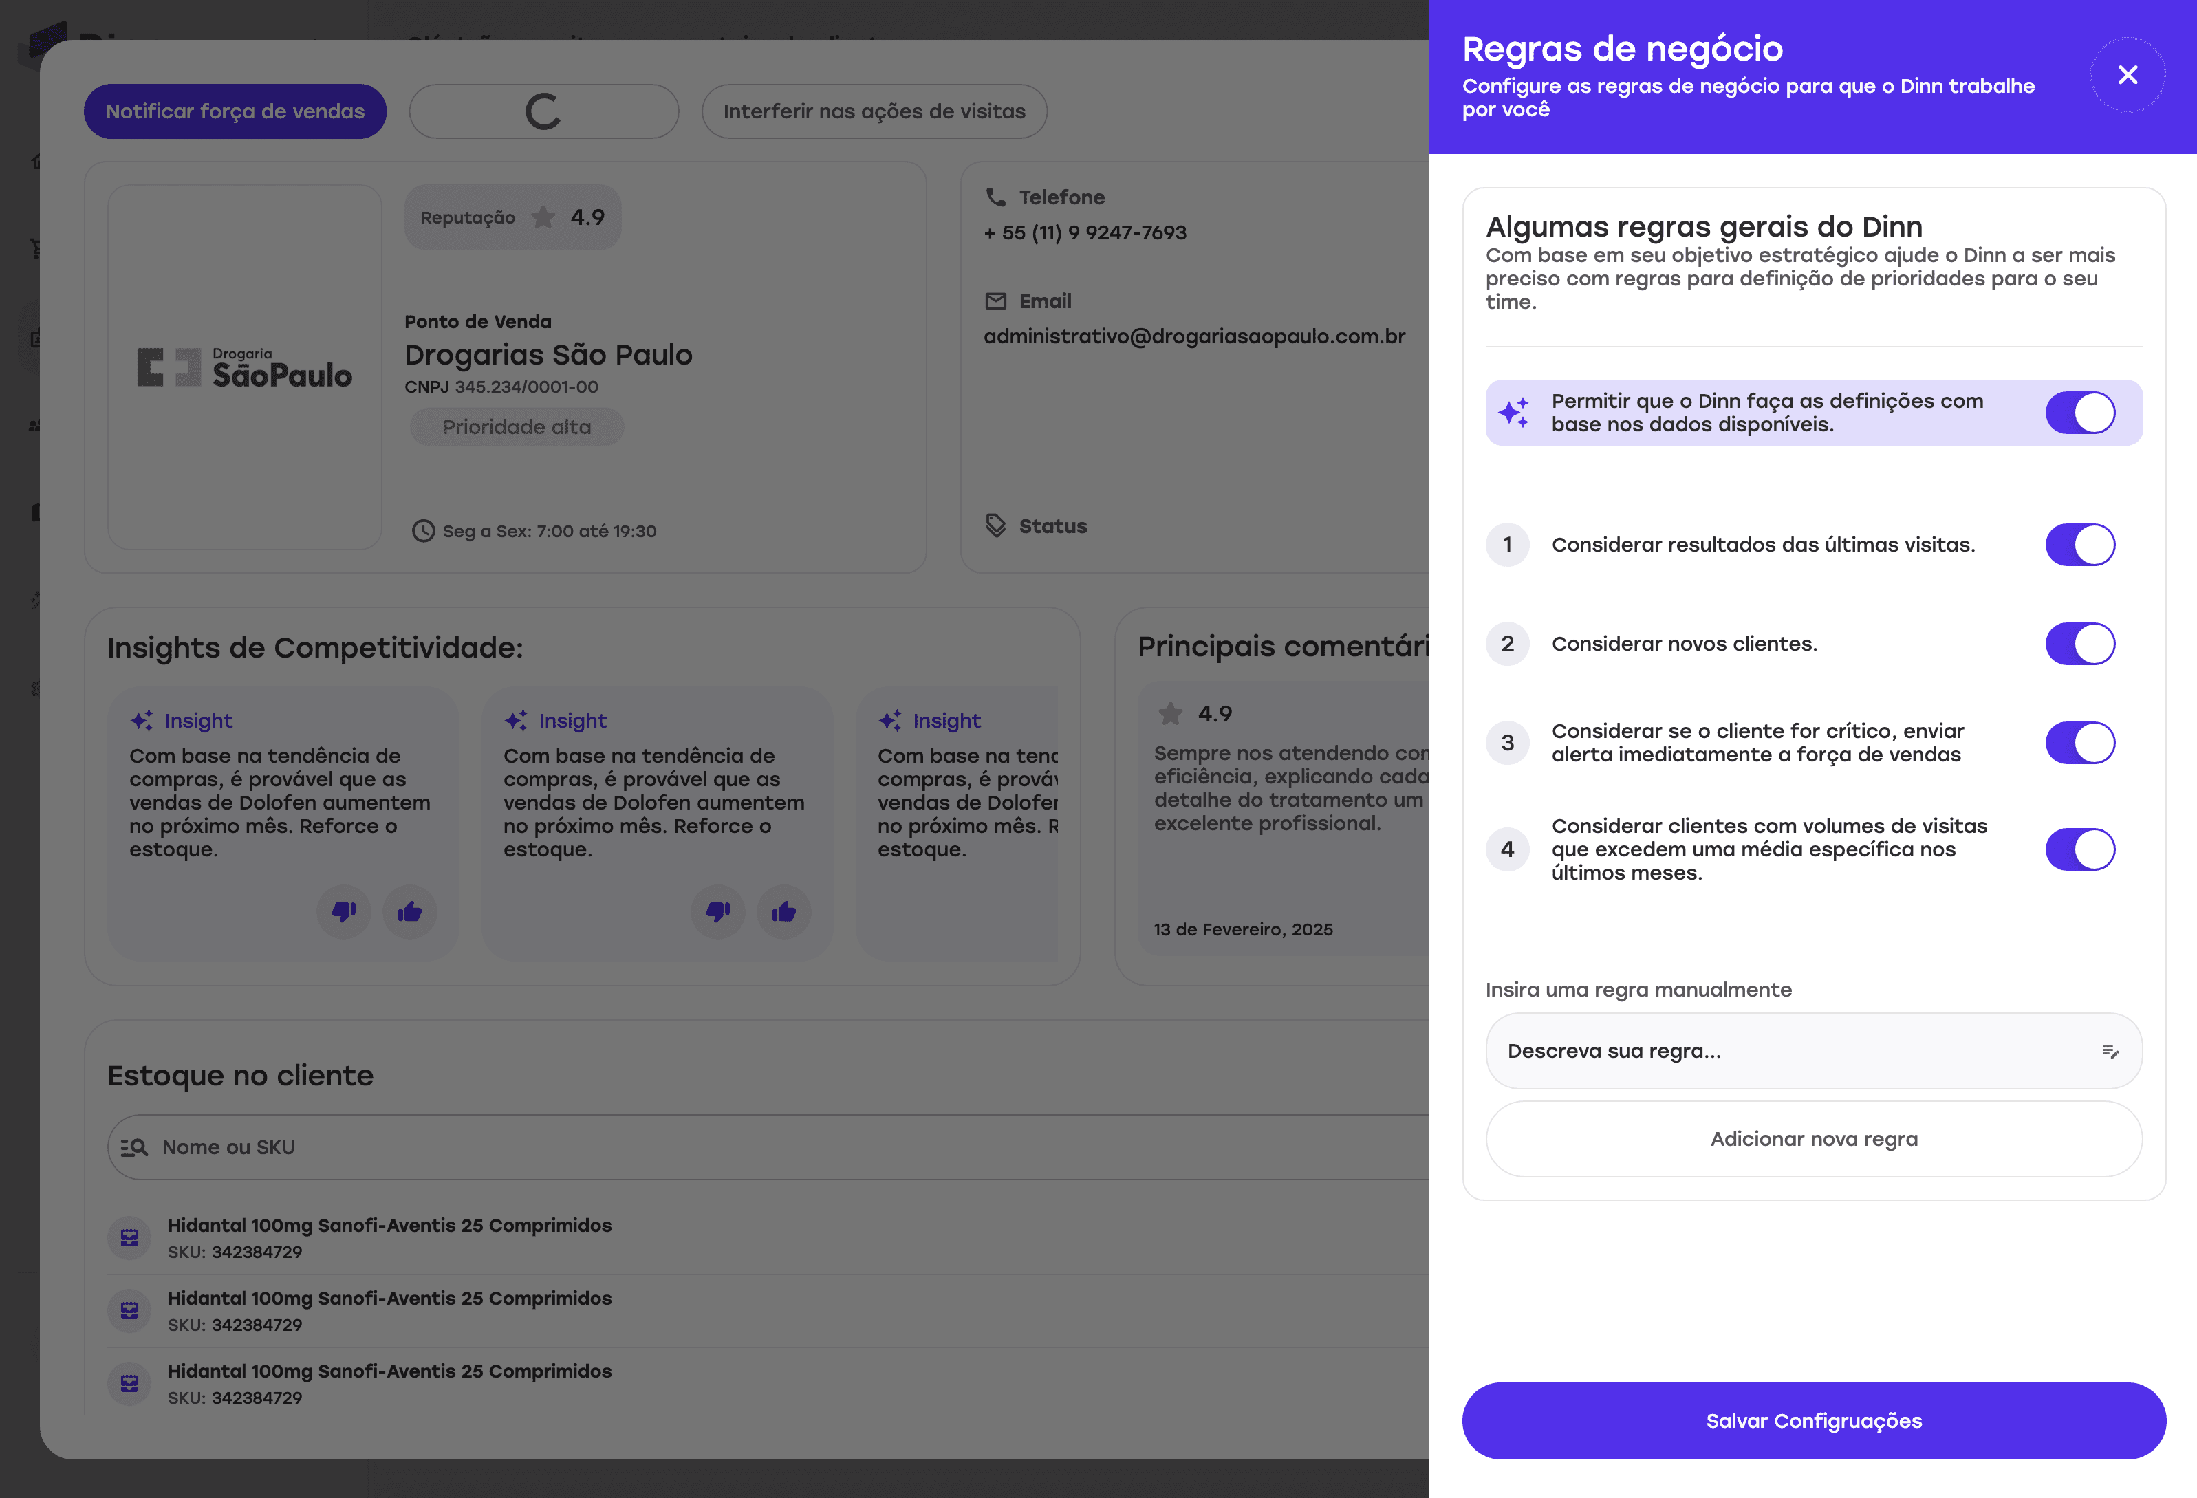Click rule number 1 badge
Viewport: 2197px width, 1498px height.
(x=1508, y=545)
